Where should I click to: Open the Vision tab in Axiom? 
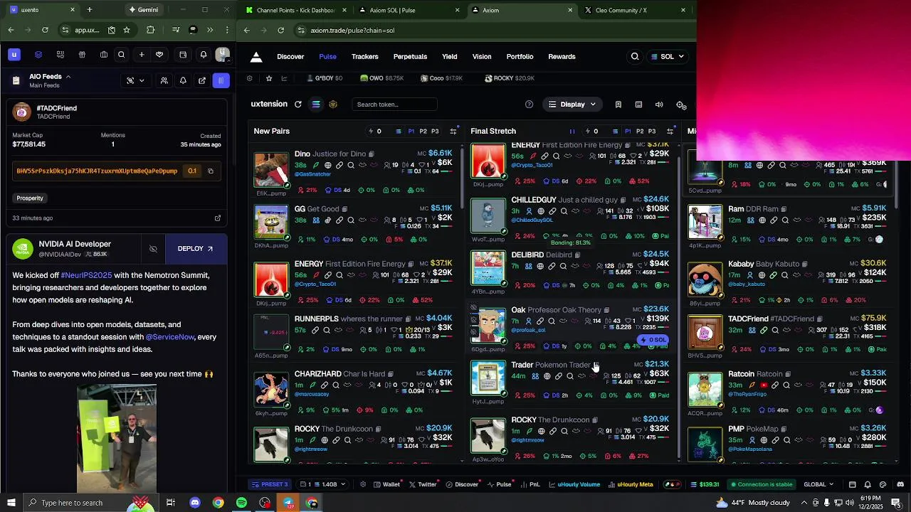coord(482,57)
